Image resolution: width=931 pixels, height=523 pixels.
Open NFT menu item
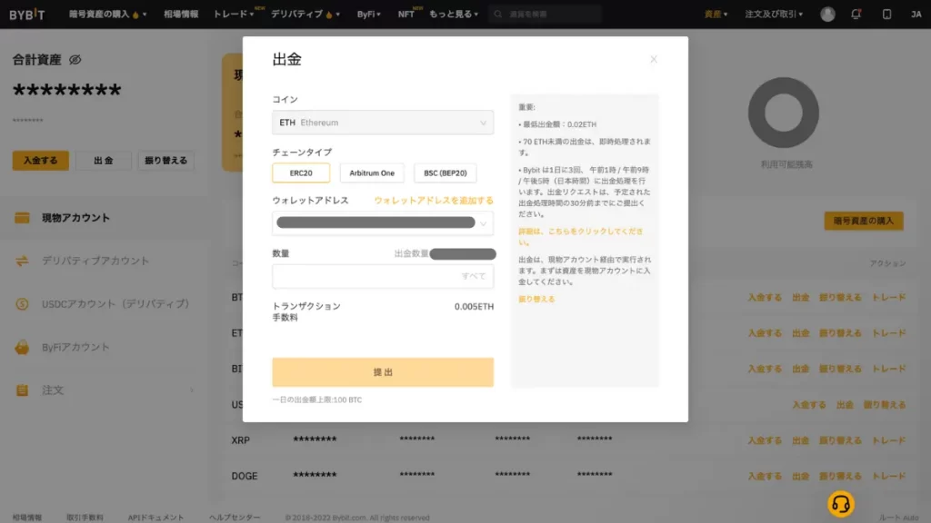(406, 15)
